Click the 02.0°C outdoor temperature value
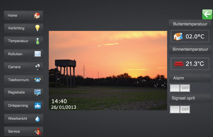 click(x=195, y=36)
